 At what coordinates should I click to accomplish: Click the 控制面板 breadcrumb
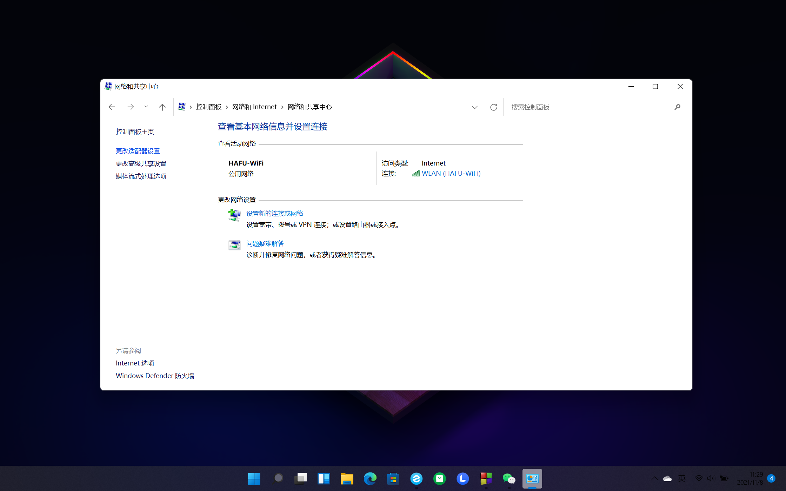tap(208, 107)
